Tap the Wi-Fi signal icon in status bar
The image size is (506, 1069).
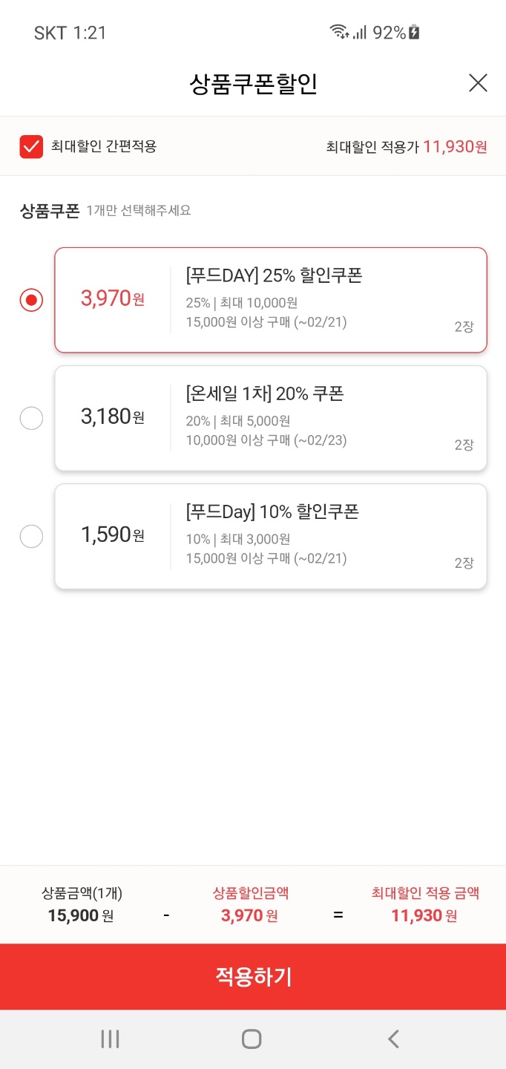tap(339, 31)
